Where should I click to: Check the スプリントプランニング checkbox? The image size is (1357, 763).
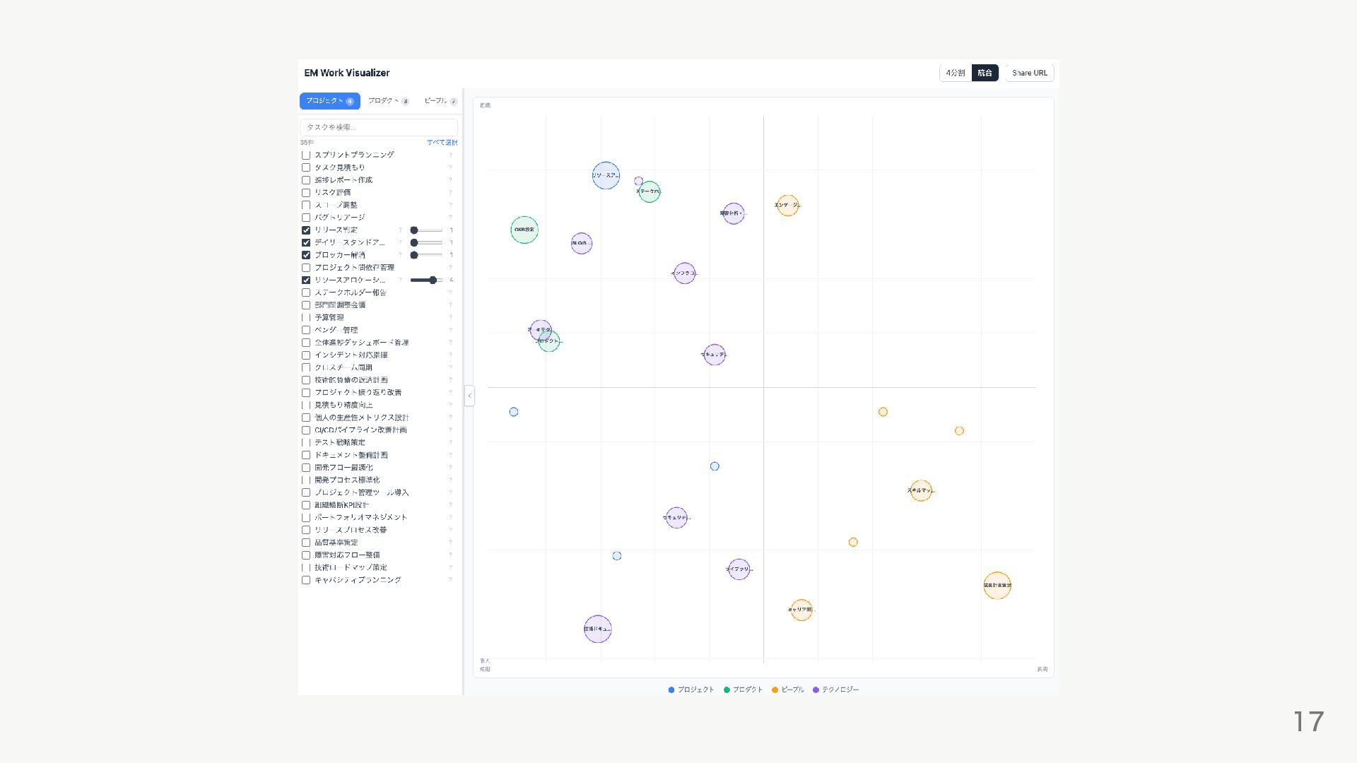point(306,155)
